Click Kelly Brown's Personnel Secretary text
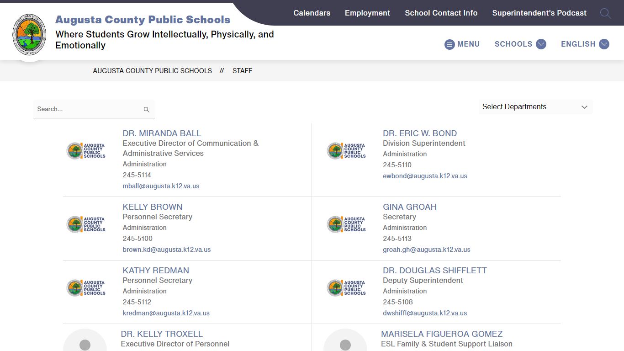The image size is (624, 351). coord(157,217)
